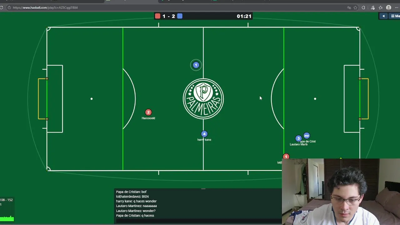Click the chat resize handle above messages
The image size is (400, 225).
[203, 189]
